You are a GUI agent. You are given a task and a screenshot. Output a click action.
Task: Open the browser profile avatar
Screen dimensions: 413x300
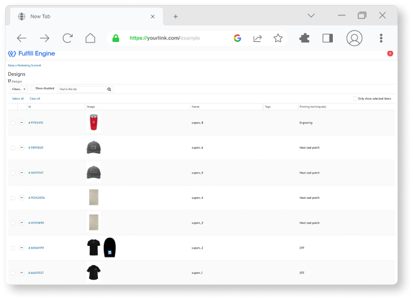(x=354, y=38)
